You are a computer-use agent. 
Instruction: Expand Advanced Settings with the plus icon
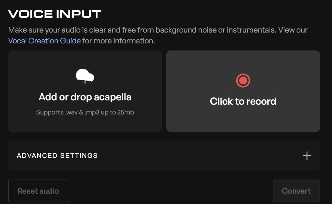click(x=307, y=156)
